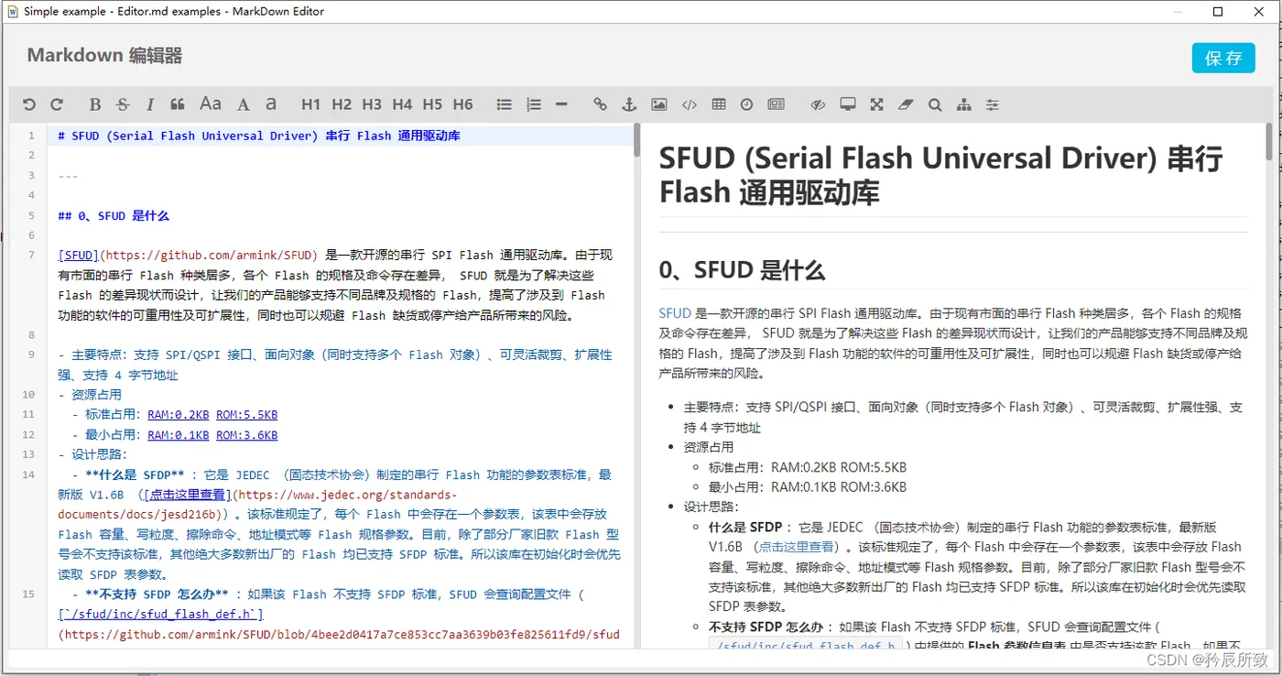The width and height of the screenshot is (1282, 676).
Task: Insert heading level H2
Action: [x=342, y=104]
